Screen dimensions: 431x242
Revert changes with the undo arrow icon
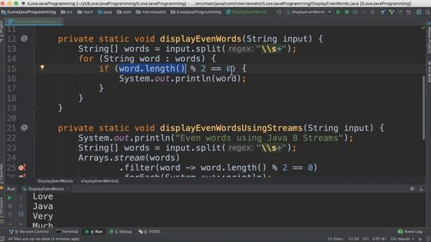coord(409,12)
